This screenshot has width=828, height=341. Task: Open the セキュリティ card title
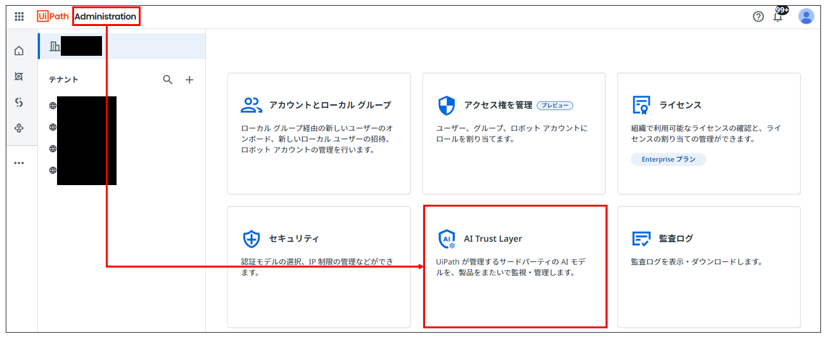[x=294, y=239]
